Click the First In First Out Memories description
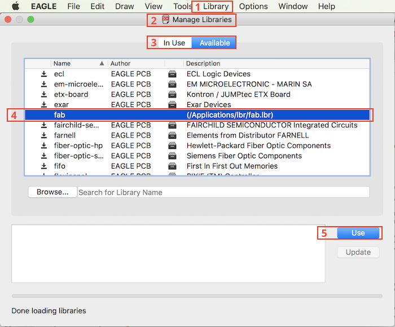This screenshot has width=395, height=327. [232, 166]
